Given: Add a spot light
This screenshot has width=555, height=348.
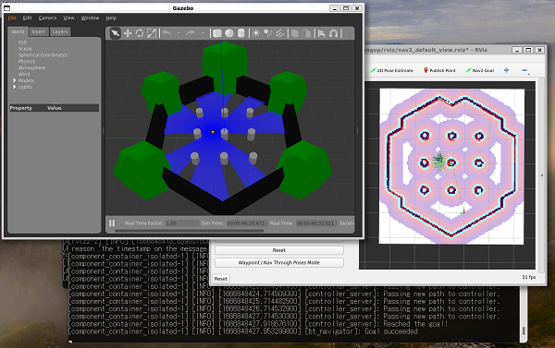Looking at the screenshot, I should pos(267,33).
